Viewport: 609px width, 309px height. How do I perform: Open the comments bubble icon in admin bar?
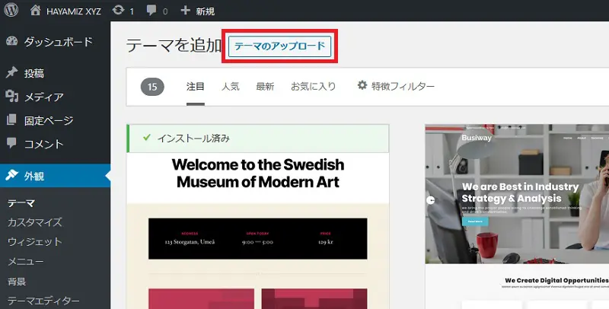pos(153,11)
